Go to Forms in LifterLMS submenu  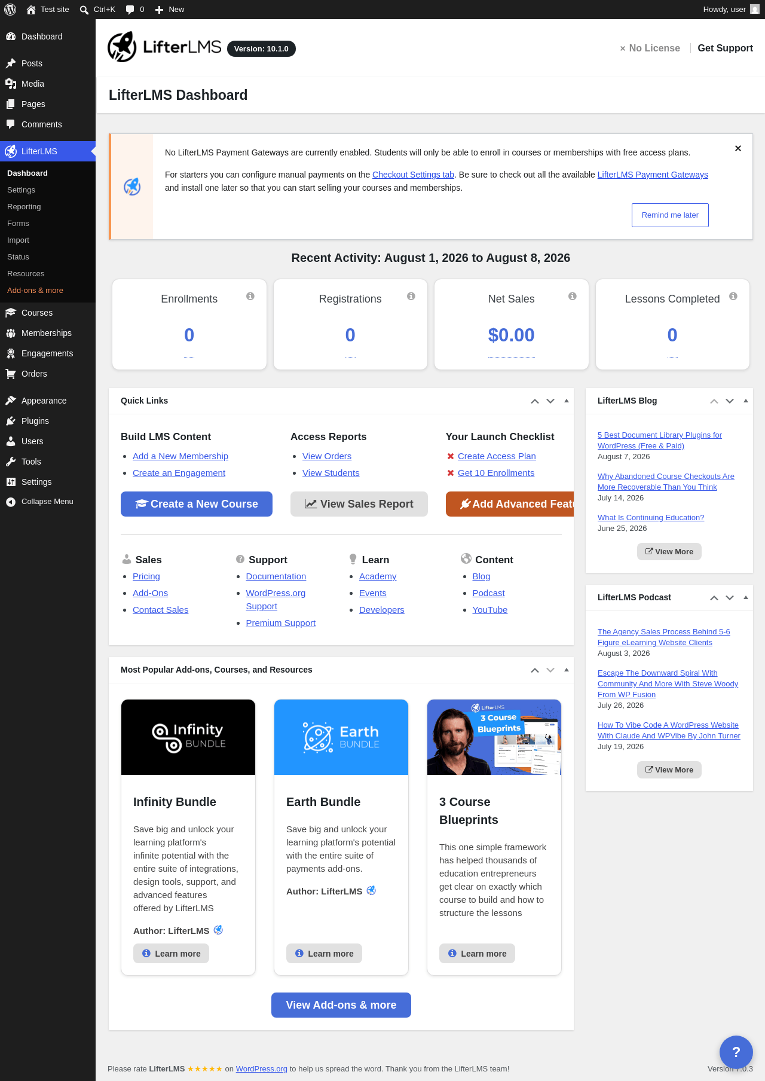(18, 224)
